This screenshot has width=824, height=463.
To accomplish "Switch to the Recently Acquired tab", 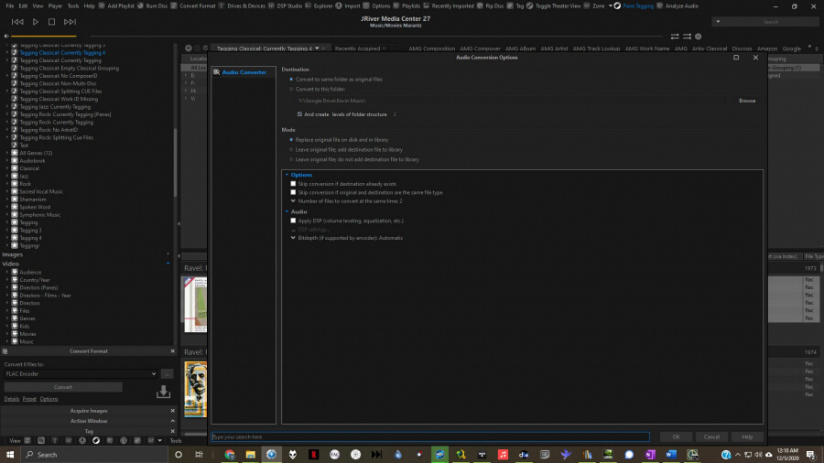I will [357, 48].
